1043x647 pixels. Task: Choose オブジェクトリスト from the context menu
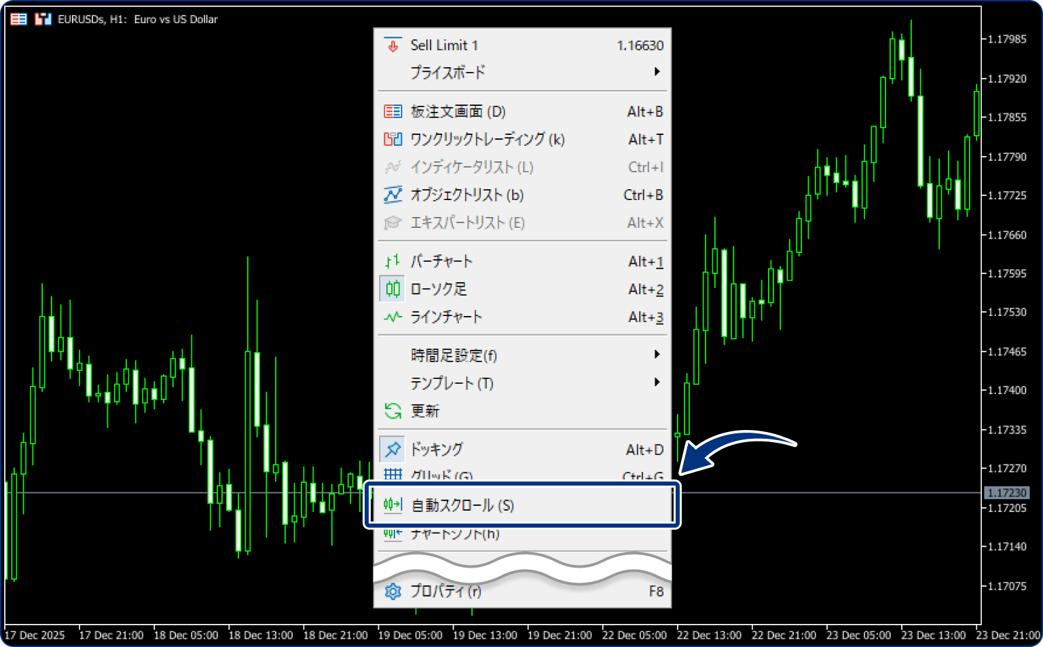466,195
